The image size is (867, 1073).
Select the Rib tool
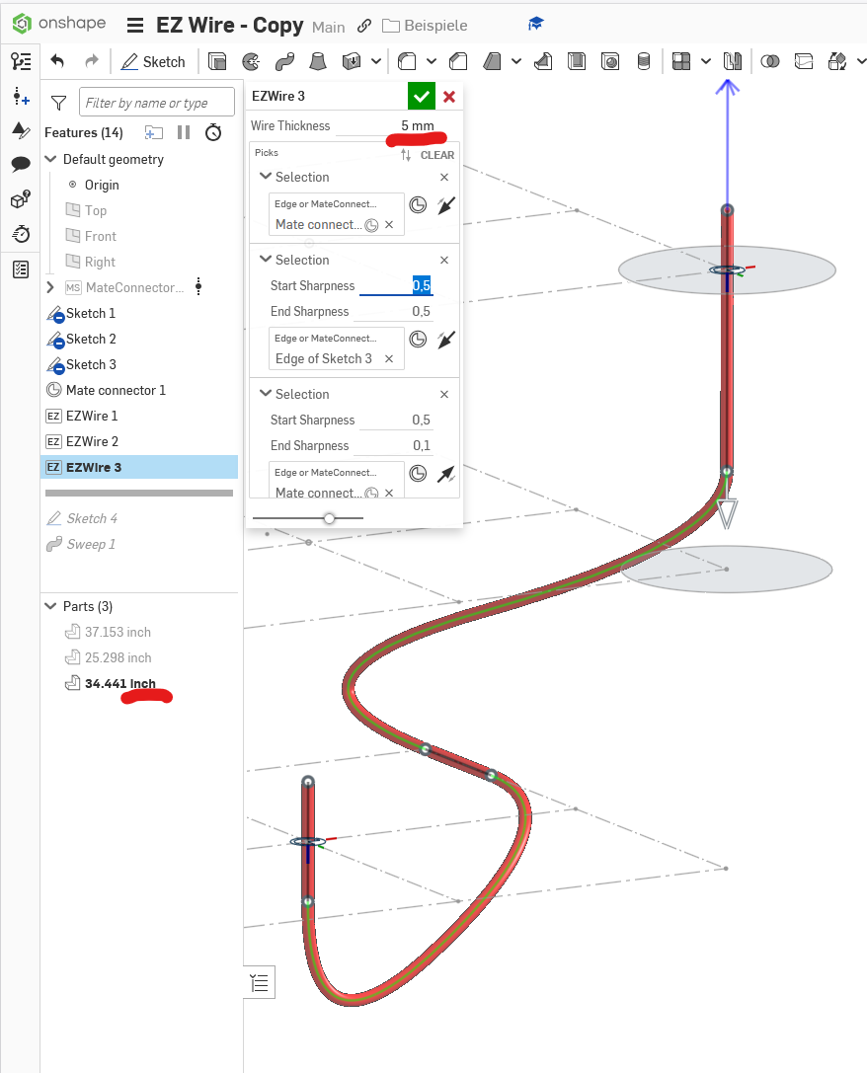coord(543,61)
